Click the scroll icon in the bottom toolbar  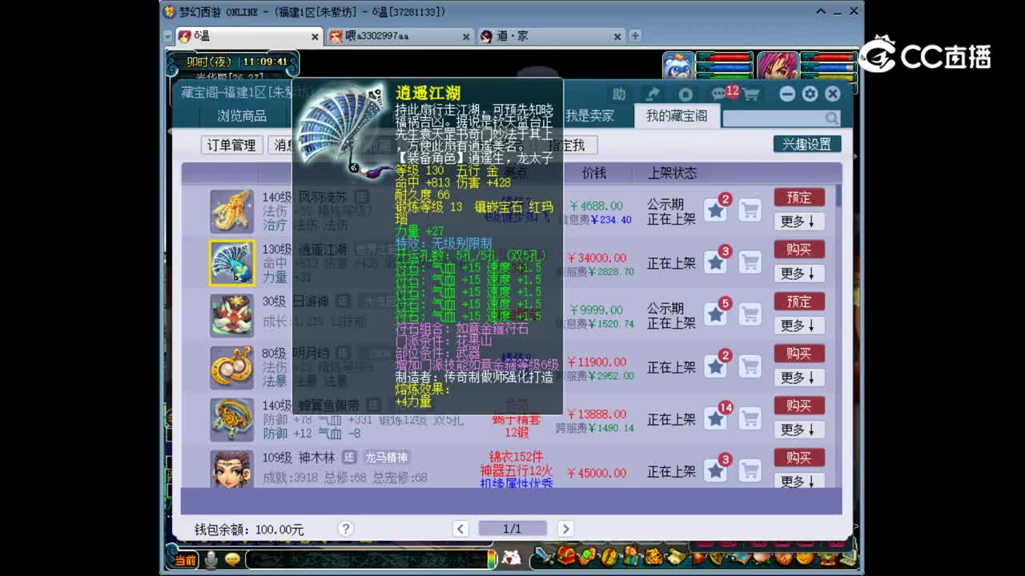[675, 555]
